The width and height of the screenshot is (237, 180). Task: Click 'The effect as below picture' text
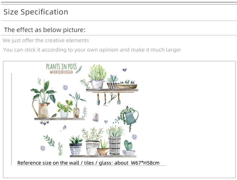pos(45,30)
